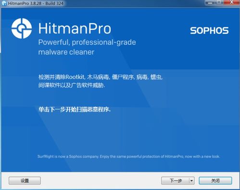240x190 pixels.
Task: Maximize the HitmanPro window
Action: click(x=219, y=2)
